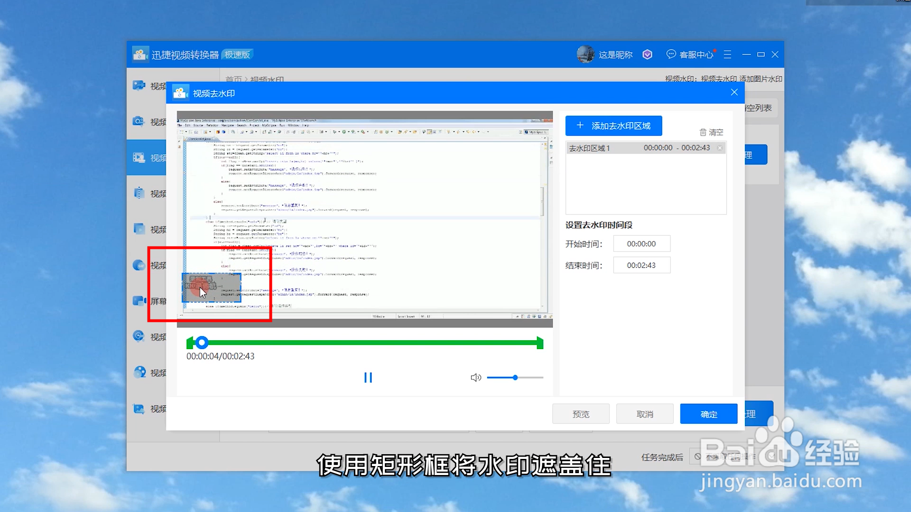911x512 pixels.
Task: Close the video watermark removal dialog
Action: point(734,92)
